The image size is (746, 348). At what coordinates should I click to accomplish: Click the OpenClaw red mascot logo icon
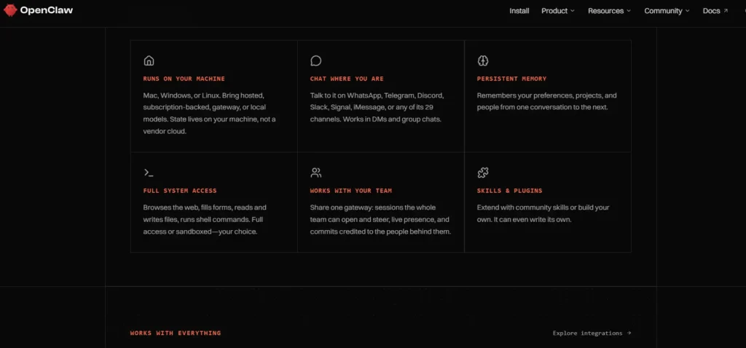point(10,10)
